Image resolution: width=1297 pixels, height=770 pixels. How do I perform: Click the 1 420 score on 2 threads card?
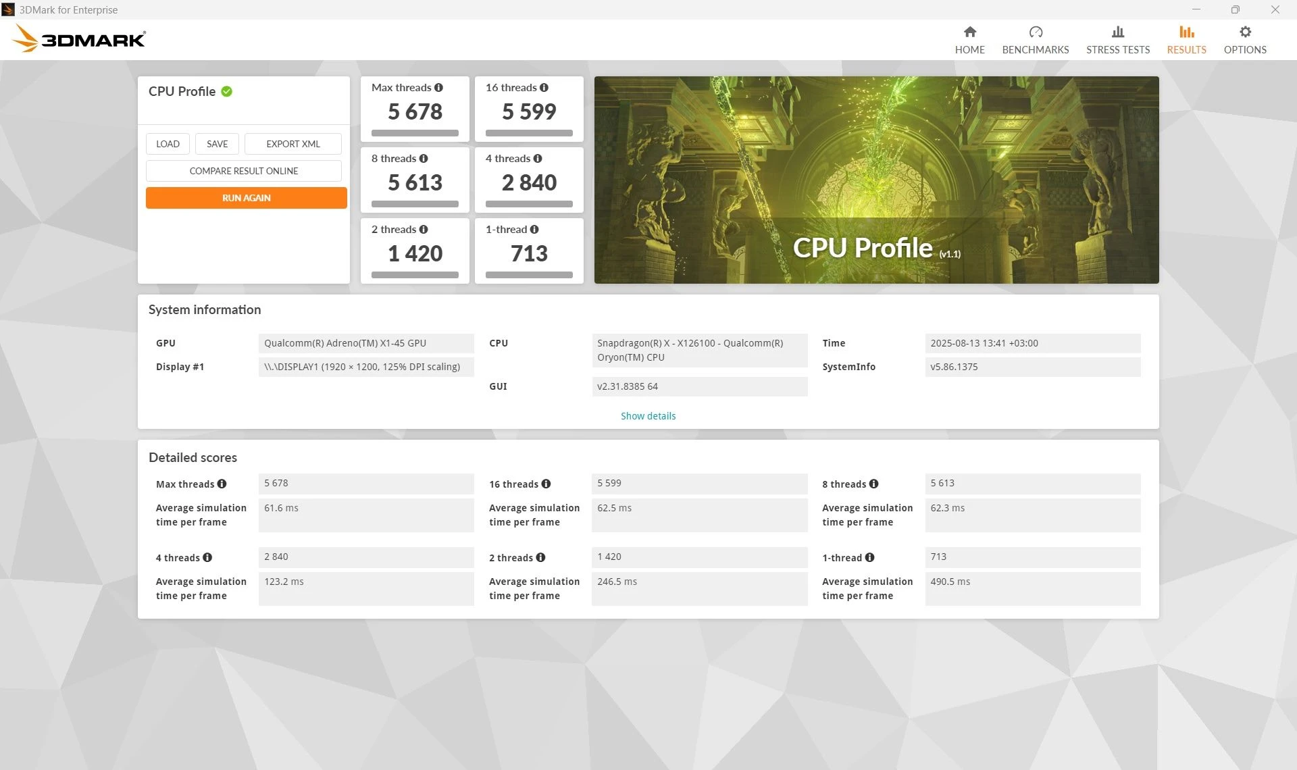click(415, 253)
